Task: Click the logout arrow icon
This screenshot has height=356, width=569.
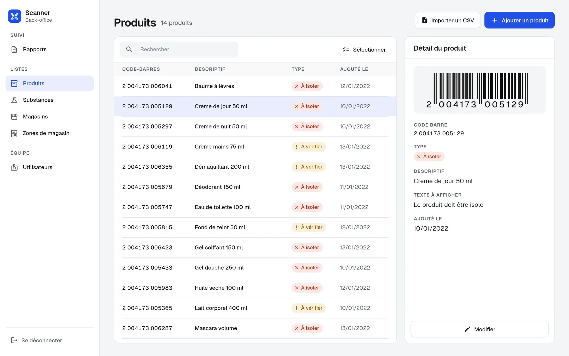Action: [14, 340]
